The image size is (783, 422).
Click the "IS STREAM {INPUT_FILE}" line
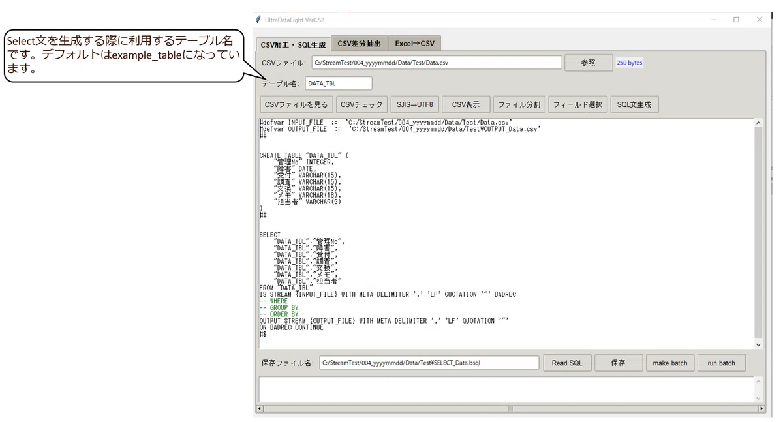[x=388, y=294]
